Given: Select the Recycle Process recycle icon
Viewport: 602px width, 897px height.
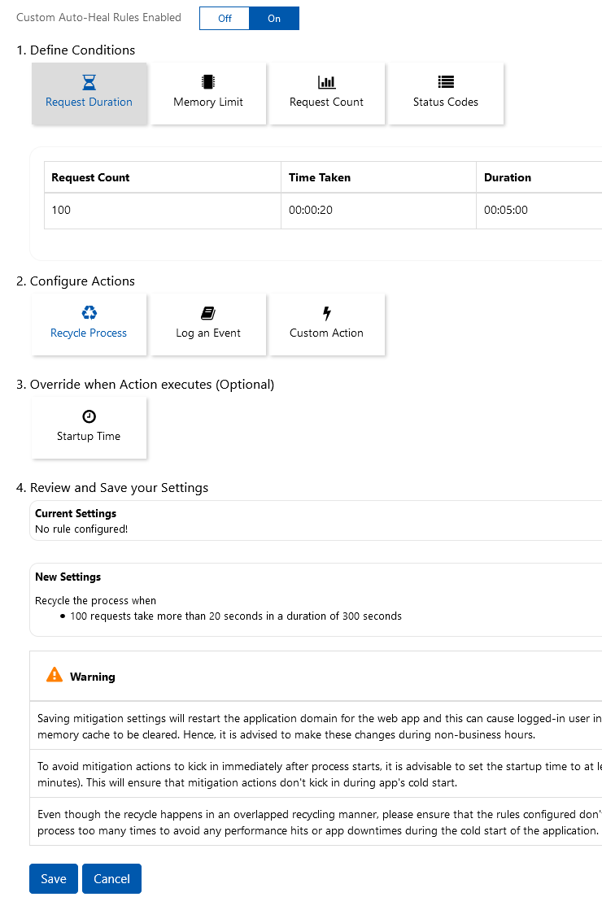Looking at the screenshot, I should [x=89, y=313].
